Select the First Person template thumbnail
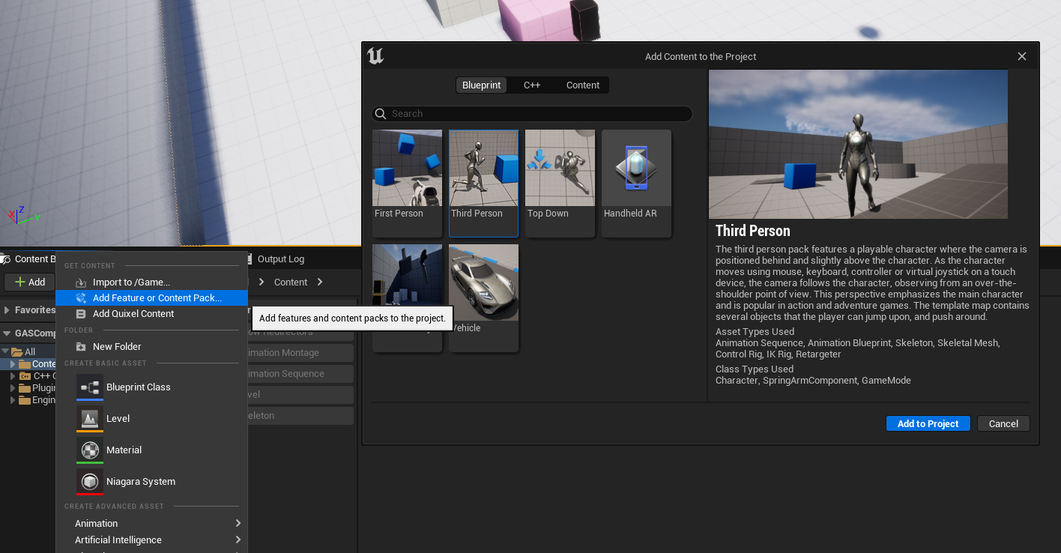The image size is (1061, 553). tap(408, 168)
